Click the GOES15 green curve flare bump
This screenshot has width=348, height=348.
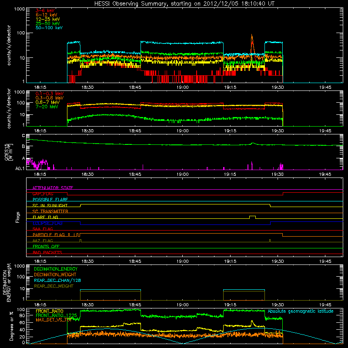[x=253, y=144]
